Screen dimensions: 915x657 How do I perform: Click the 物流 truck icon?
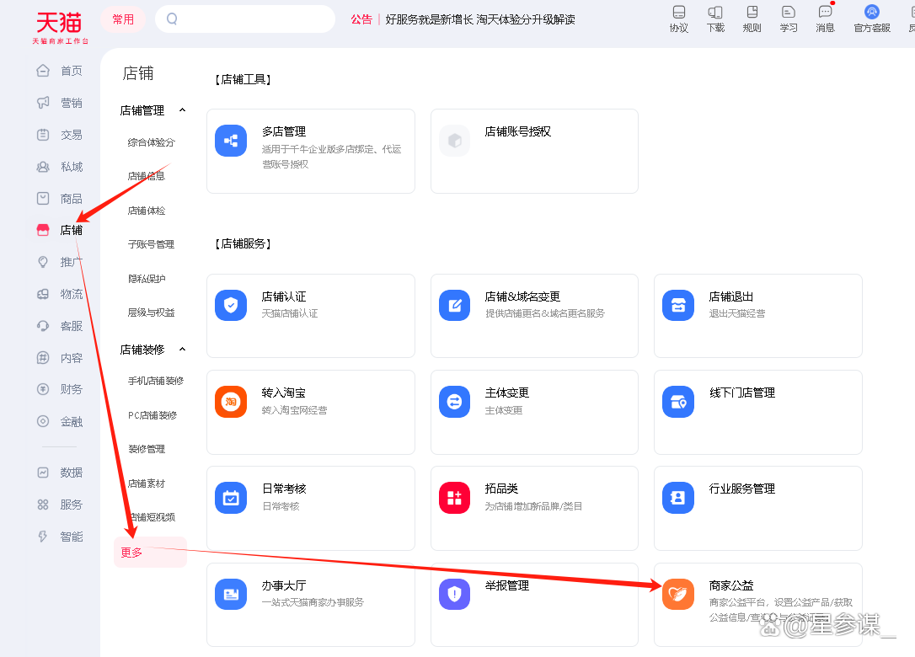[43, 294]
